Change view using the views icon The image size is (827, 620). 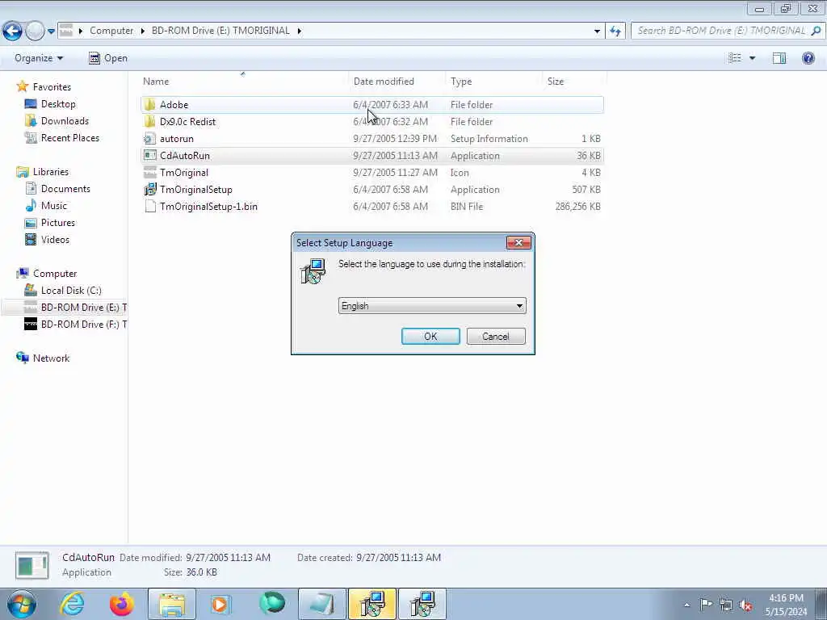coord(735,58)
